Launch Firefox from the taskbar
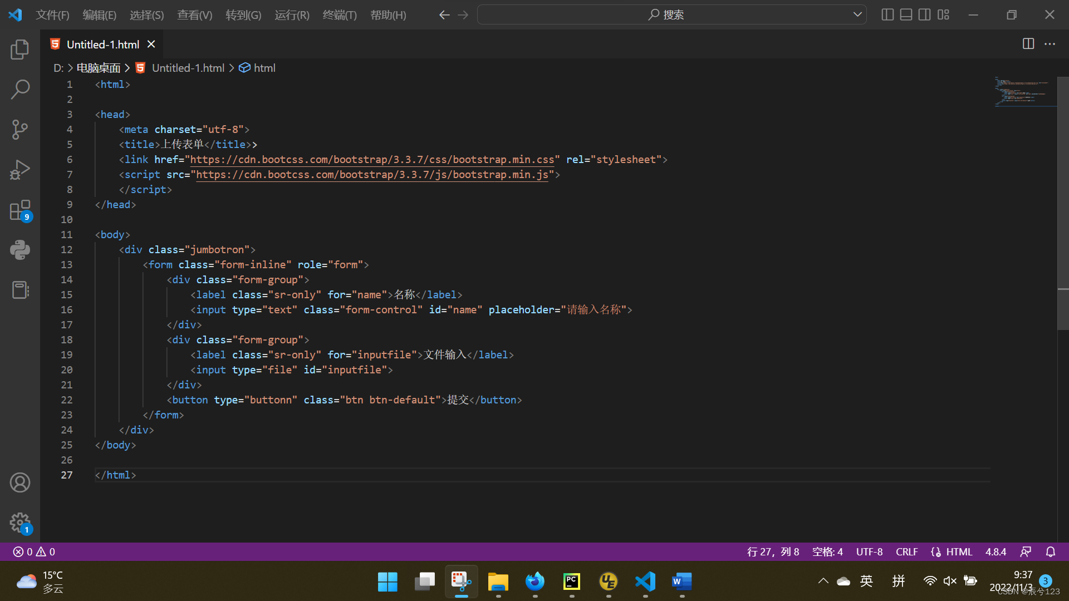Screen dimensions: 1069x601 pos(535,582)
